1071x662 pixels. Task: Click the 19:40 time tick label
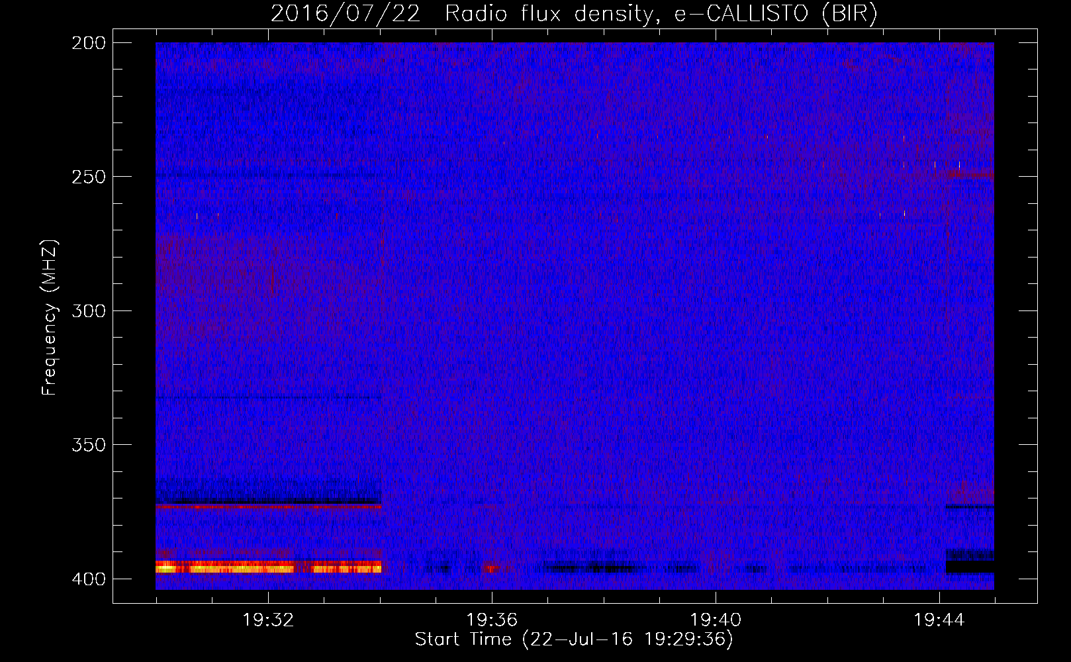click(x=716, y=620)
